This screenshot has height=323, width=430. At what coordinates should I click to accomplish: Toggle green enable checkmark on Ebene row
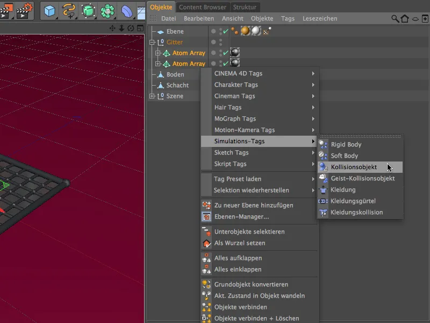point(226,31)
